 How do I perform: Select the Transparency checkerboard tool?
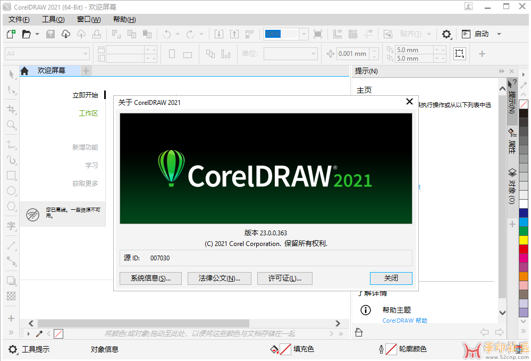(x=11, y=296)
